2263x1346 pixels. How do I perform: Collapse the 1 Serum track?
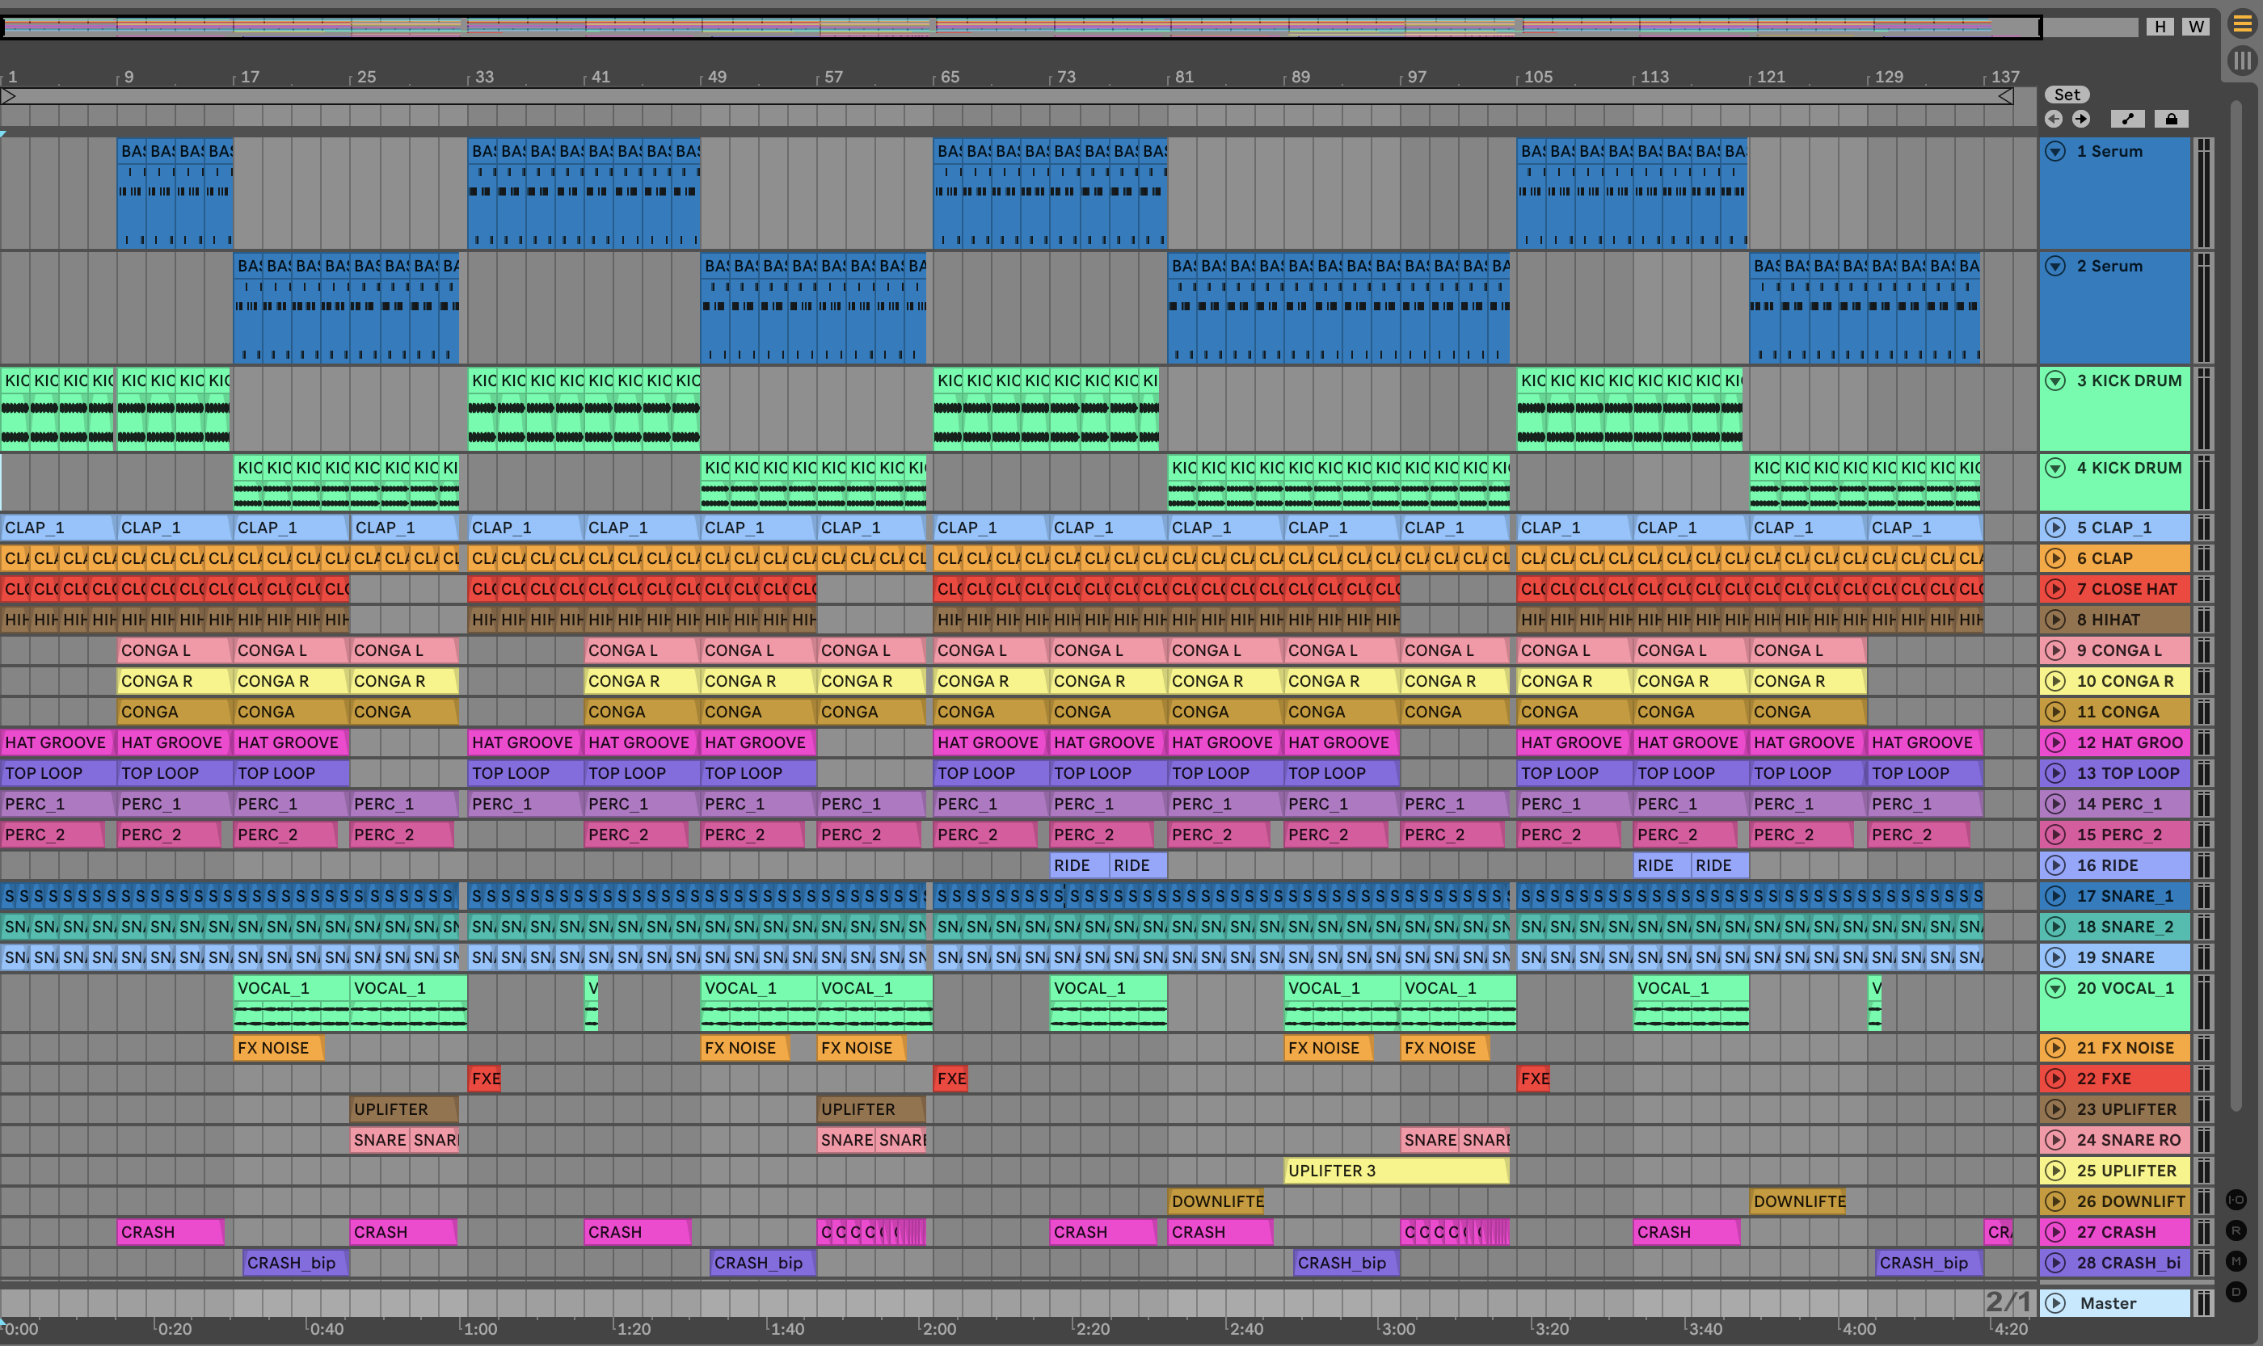click(x=2055, y=151)
